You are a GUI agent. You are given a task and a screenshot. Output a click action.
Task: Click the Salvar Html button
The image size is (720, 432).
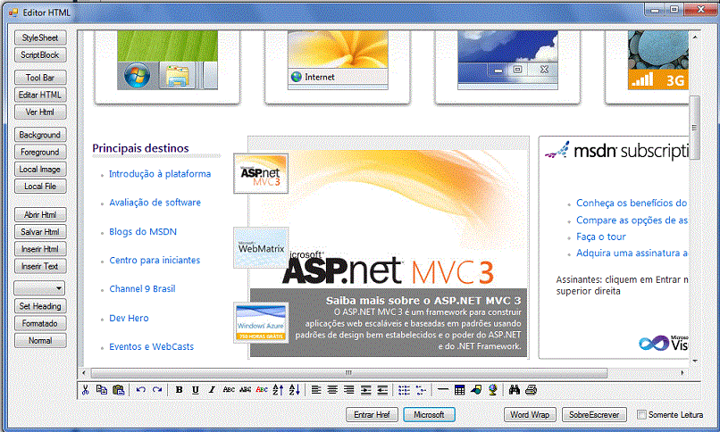tap(40, 231)
